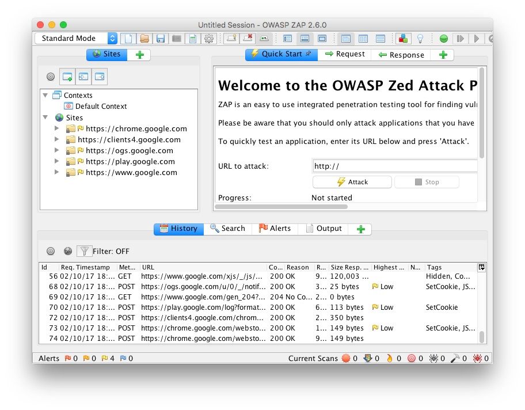Image resolution: width=525 pixels, height=410 pixels.
Task: Click green plus next to Output tab
Action: [360, 229]
